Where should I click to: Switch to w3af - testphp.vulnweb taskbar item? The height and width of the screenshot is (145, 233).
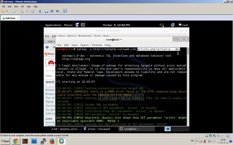66,129
